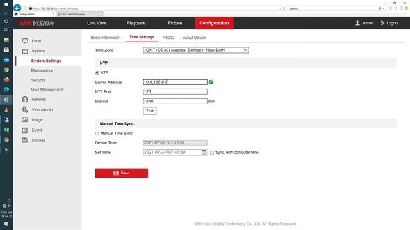
Task: Click the admin user icon
Action: 357,23
